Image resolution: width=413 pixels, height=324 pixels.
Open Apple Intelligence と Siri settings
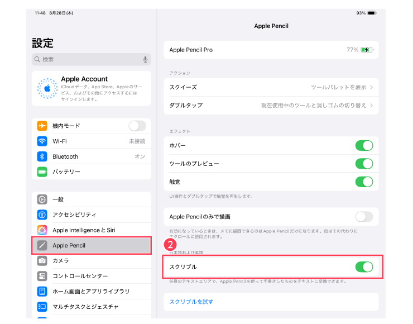(92, 230)
